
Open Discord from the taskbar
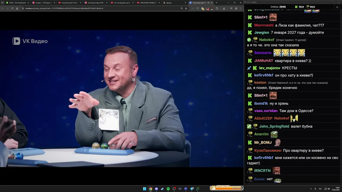point(156,189)
